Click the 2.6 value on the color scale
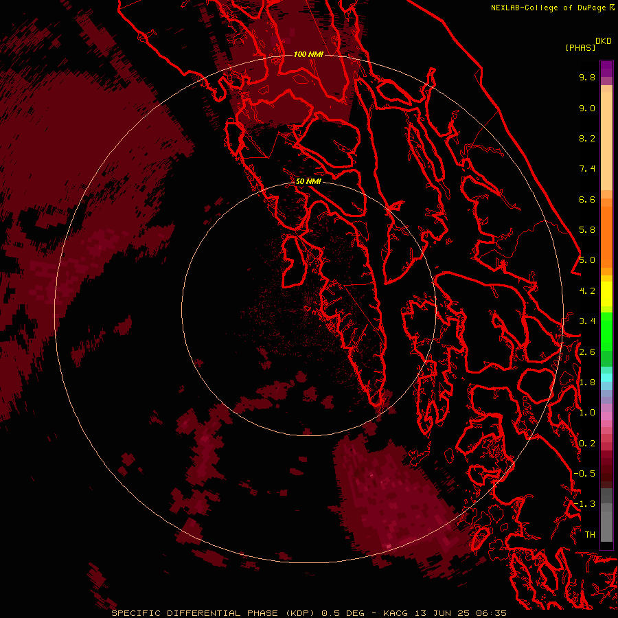The image size is (618, 618). (x=587, y=352)
